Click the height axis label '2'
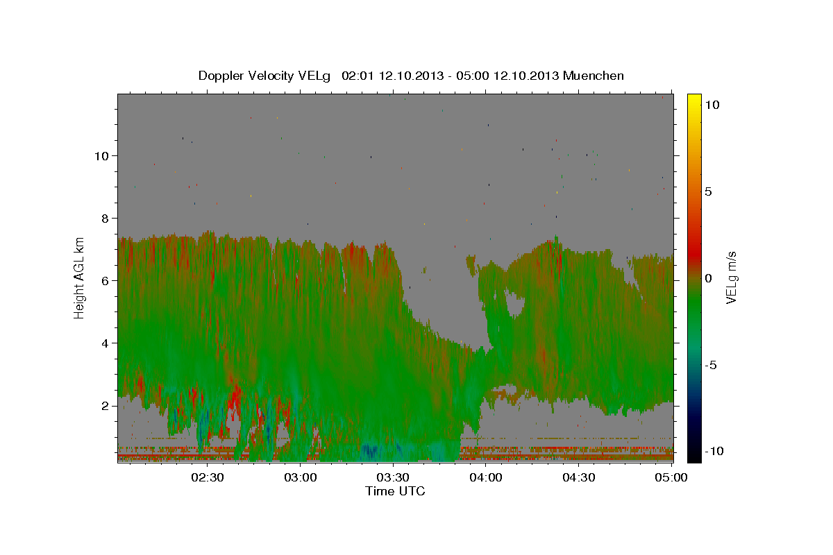 click(103, 406)
